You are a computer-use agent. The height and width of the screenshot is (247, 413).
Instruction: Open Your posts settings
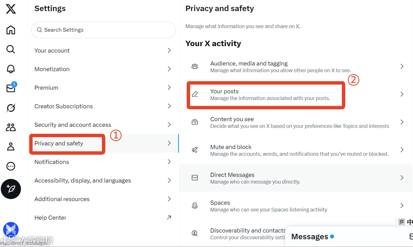[270, 95]
